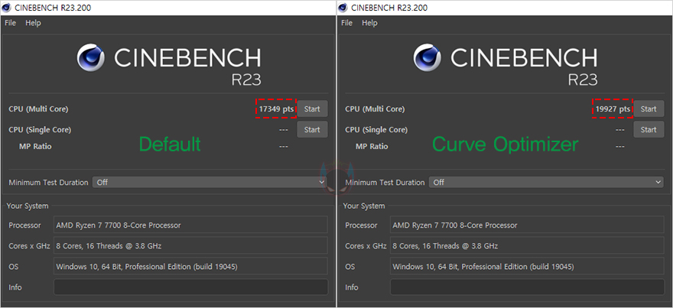Screen dimensions: 673x308
Task: Click MP Ratio label in right window
Action: pyautogui.click(x=372, y=146)
